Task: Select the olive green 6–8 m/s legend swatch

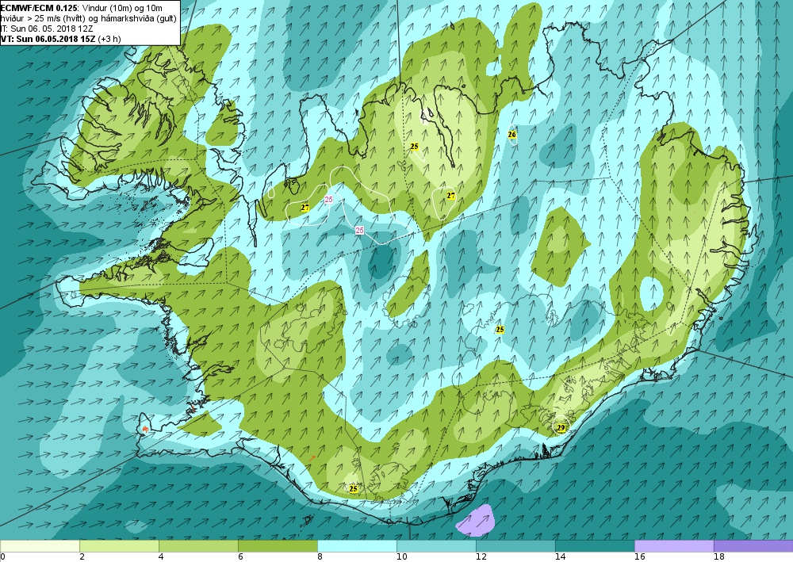Action: coord(278,546)
